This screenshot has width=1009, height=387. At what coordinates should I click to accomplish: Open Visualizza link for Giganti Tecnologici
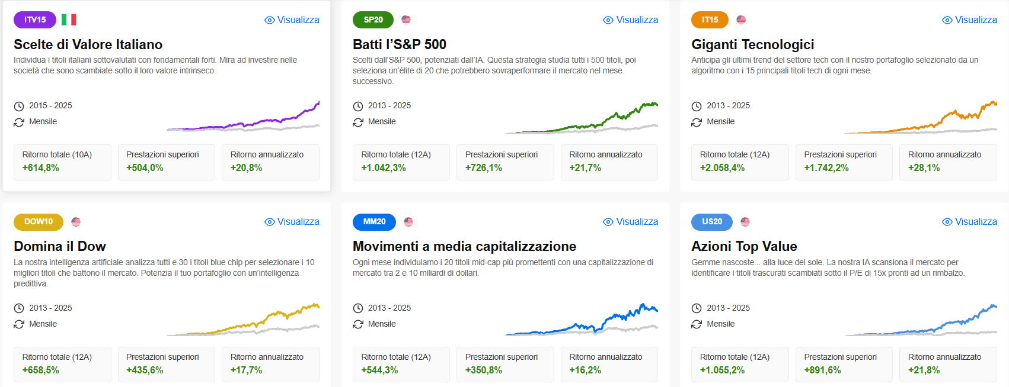(969, 20)
